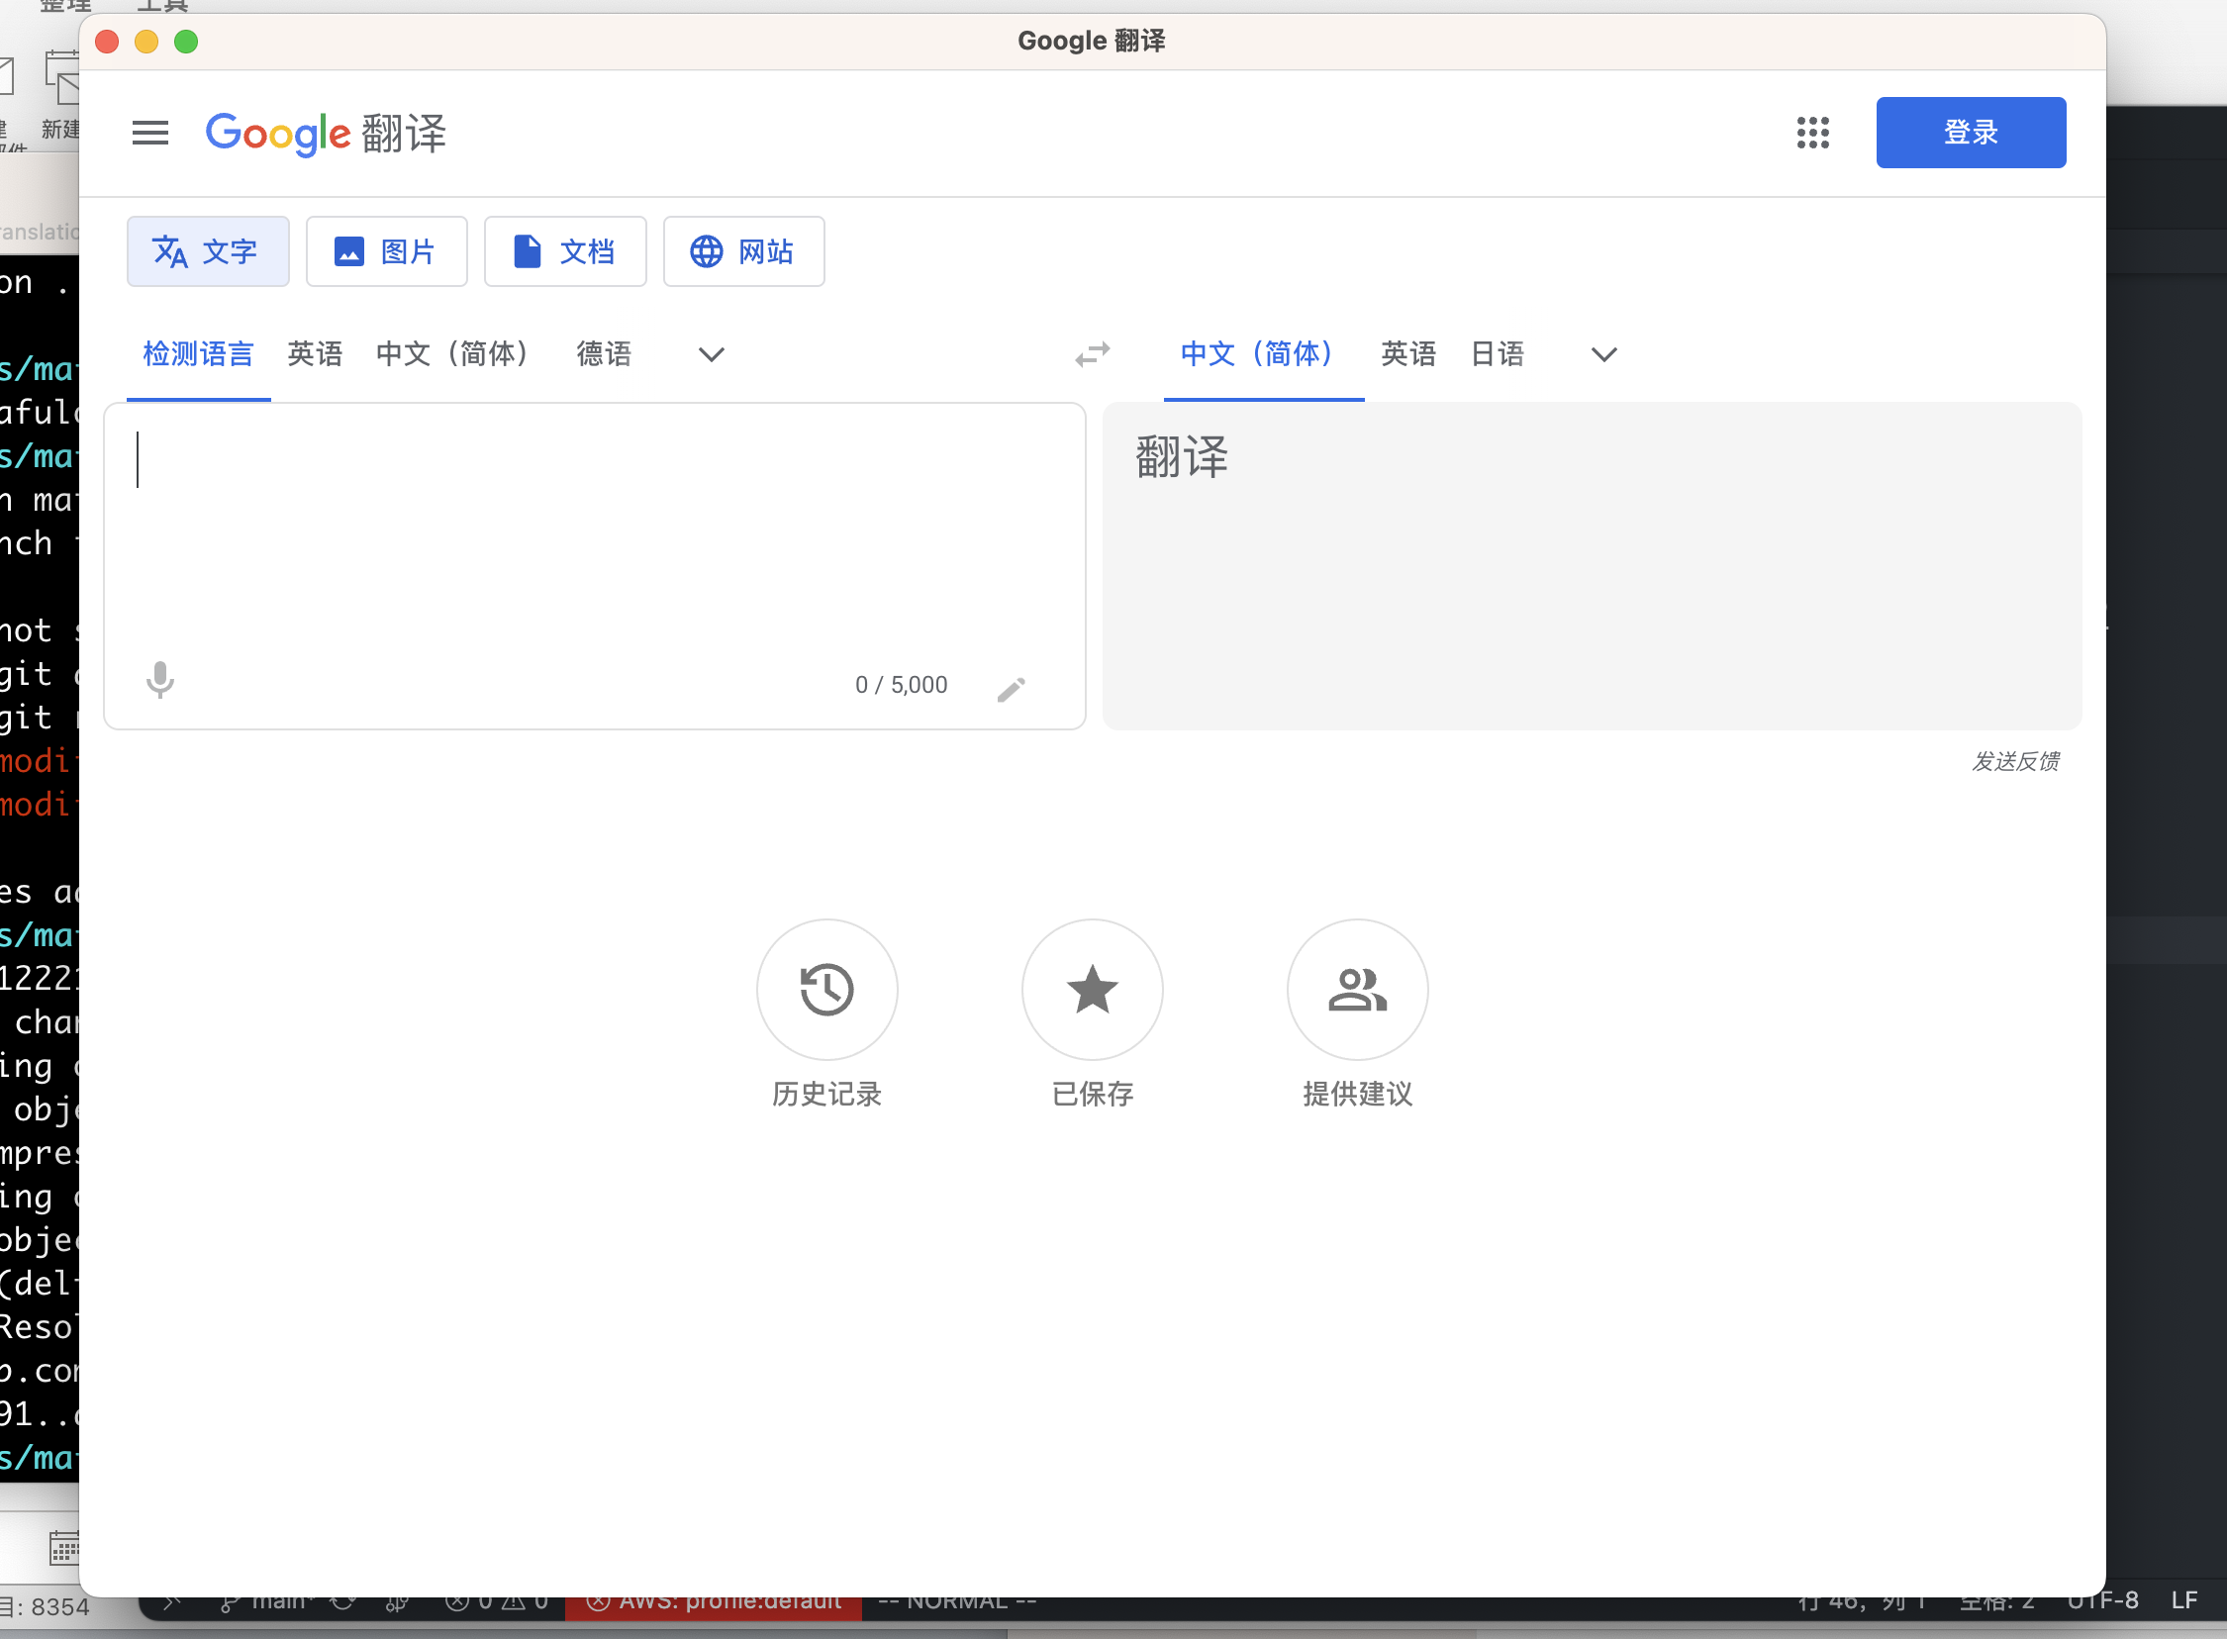Click the 发送反馈 feedback link
2227x1639 pixels.
pyautogui.click(x=2015, y=762)
